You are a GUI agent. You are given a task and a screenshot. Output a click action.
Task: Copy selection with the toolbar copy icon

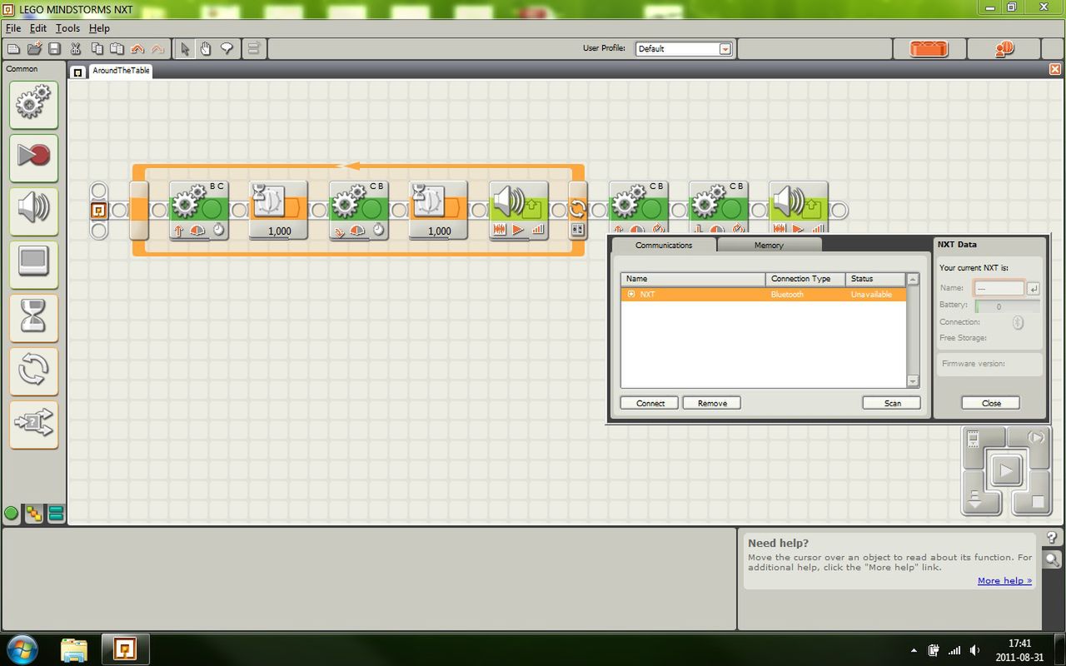pyautogui.click(x=97, y=49)
